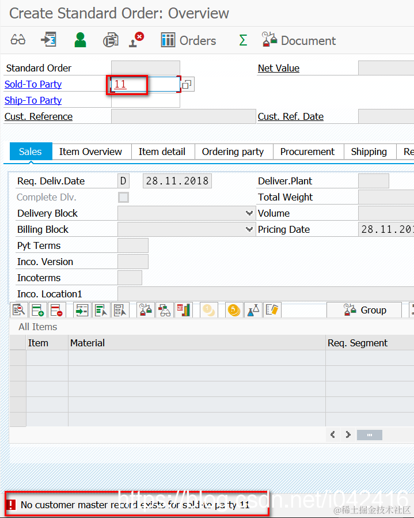
Task: Click the delete item row icon with red minus
Action: 57,310
